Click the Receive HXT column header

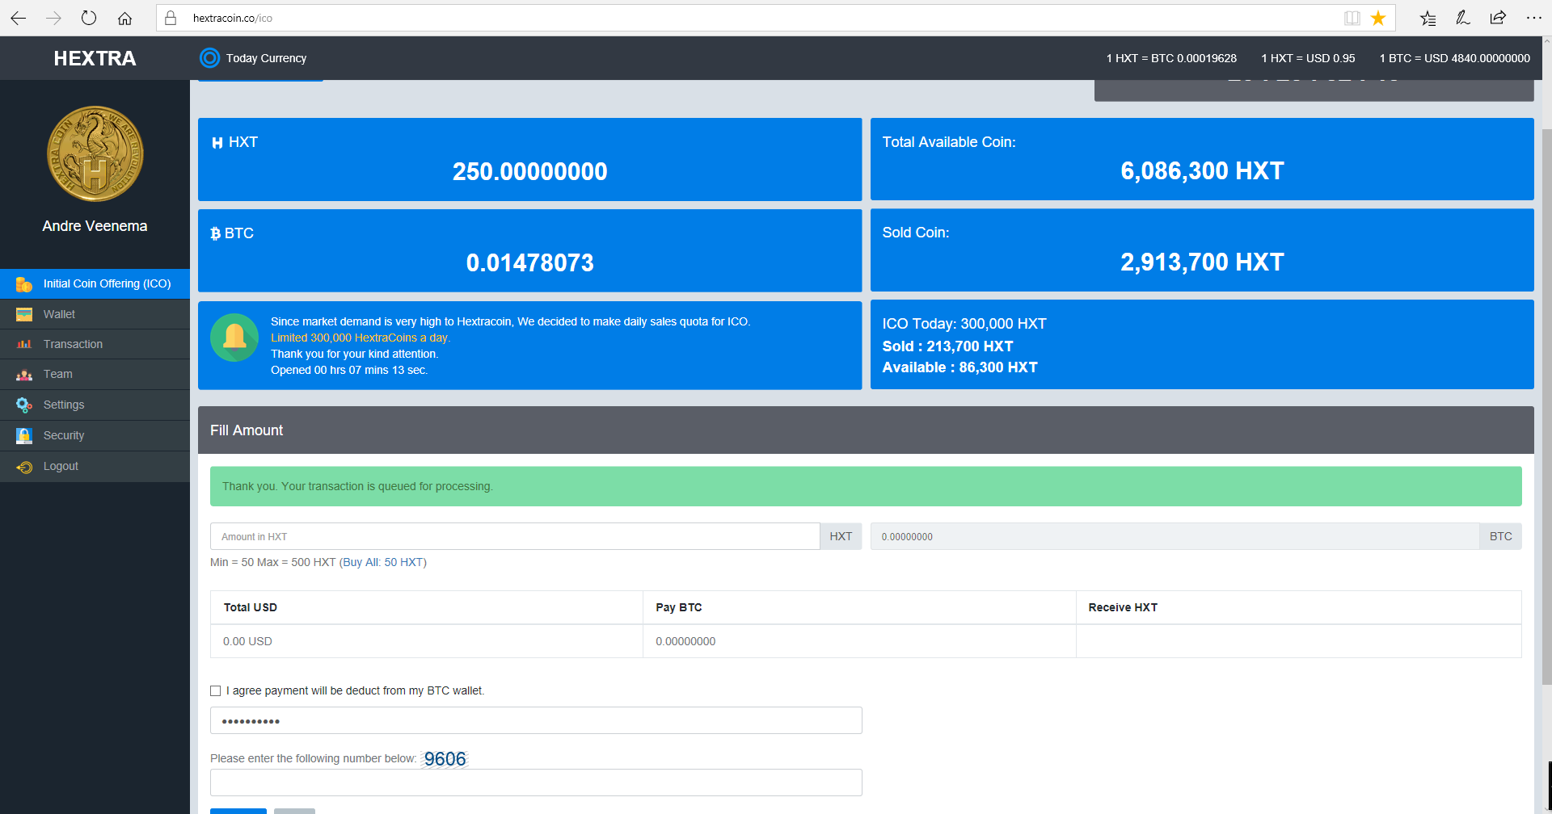pos(1298,607)
